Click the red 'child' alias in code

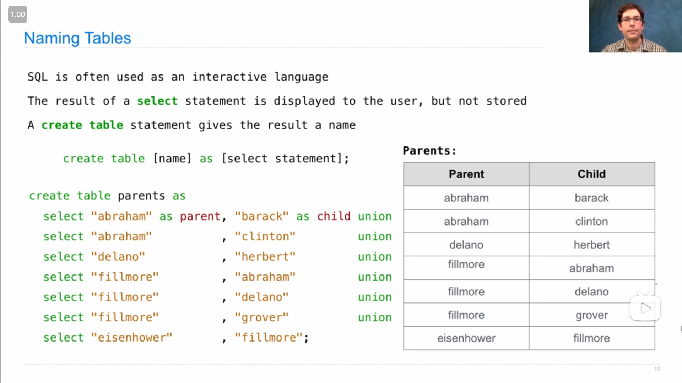pos(334,216)
